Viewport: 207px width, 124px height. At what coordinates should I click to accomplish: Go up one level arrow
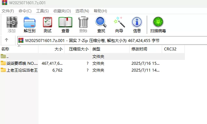coord(7,40)
